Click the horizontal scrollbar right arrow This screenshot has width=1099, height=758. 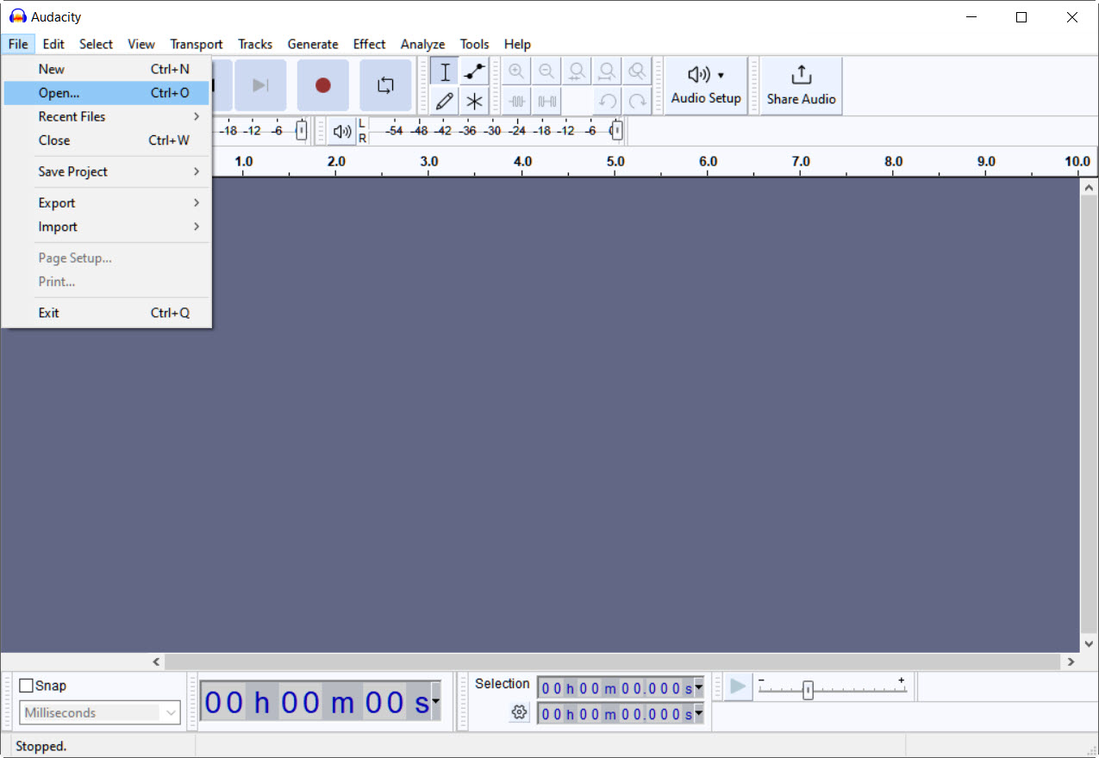click(x=1071, y=662)
